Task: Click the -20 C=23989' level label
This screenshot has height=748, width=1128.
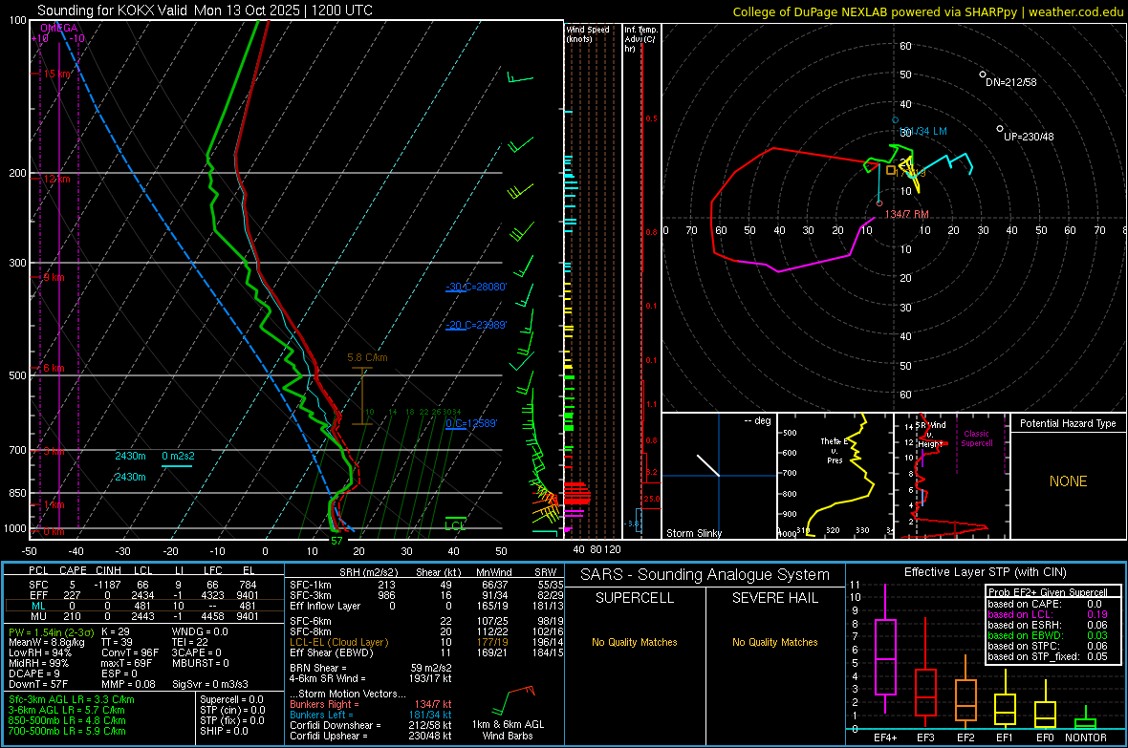Action: (x=476, y=325)
